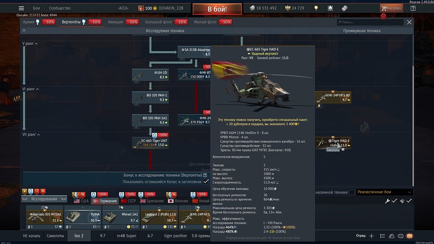Open the orange mail envelope icon
The height and width of the screenshot is (244, 434).
(409, 236)
